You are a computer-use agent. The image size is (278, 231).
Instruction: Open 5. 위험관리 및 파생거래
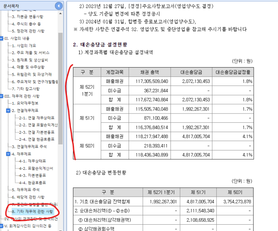pos(31,75)
